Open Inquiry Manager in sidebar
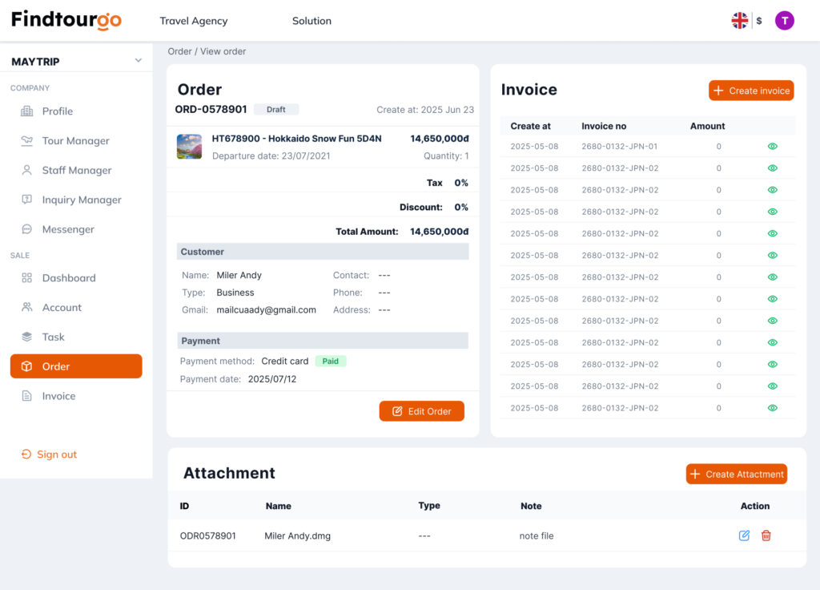The image size is (820, 590). click(81, 200)
